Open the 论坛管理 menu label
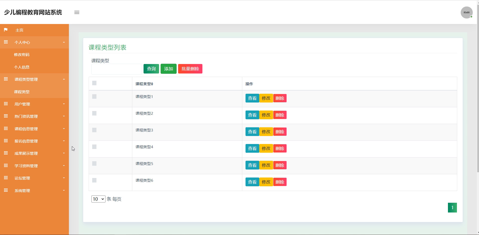Screen dimensions: 479x235 pyautogui.click(x=22, y=178)
